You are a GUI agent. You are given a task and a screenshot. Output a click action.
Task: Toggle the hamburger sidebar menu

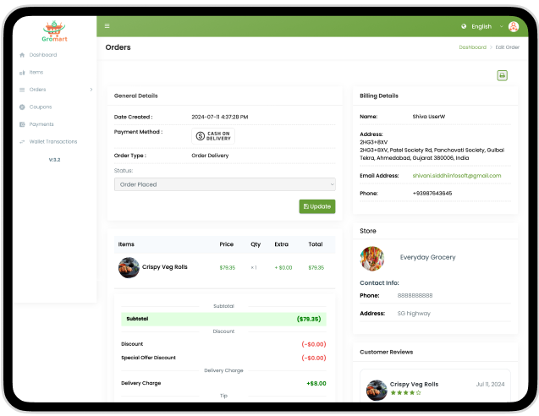coord(107,26)
